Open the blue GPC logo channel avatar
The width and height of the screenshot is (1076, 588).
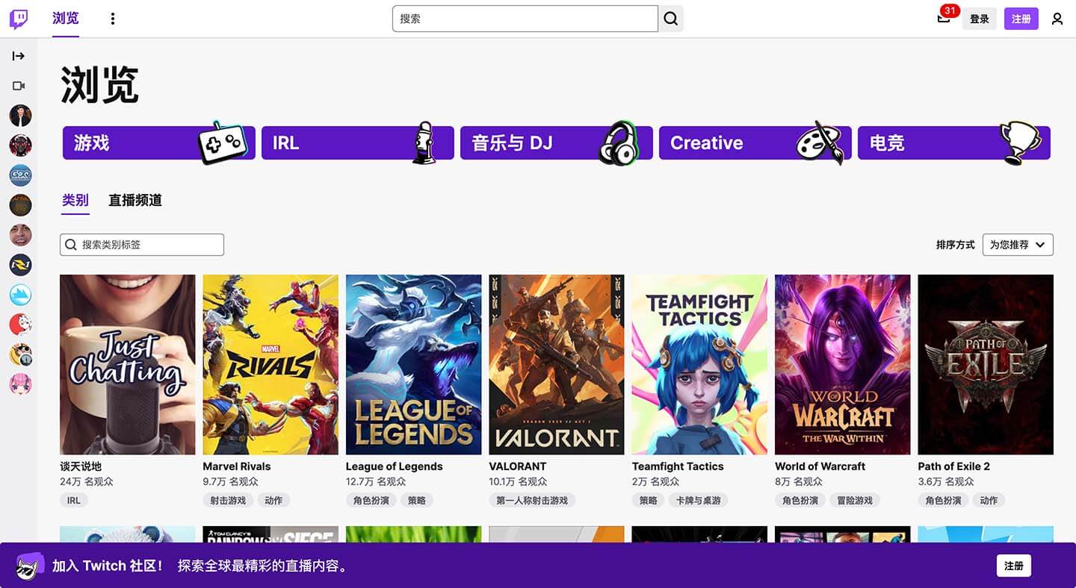click(x=20, y=175)
